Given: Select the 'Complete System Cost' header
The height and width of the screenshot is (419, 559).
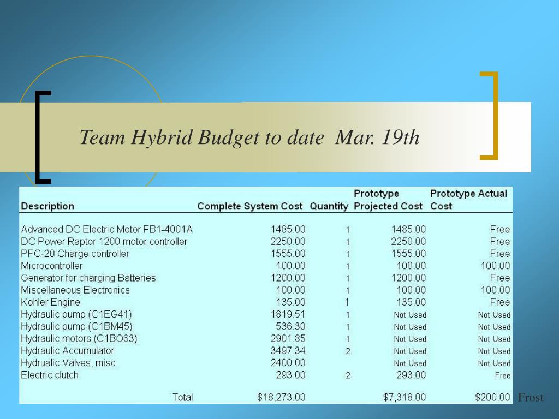Looking at the screenshot, I should pos(250,206).
